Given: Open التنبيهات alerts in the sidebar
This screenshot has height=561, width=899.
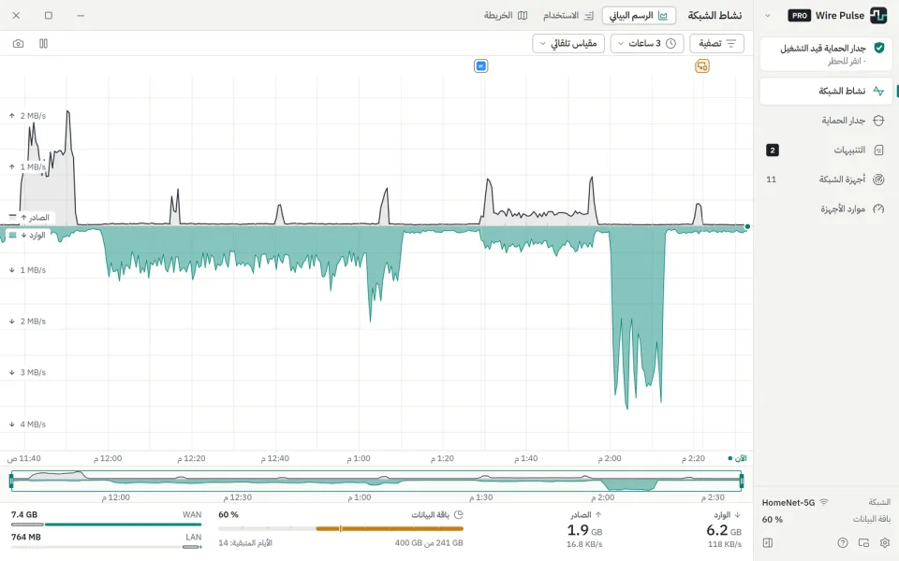Looking at the screenshot, I should click(826, 150).
